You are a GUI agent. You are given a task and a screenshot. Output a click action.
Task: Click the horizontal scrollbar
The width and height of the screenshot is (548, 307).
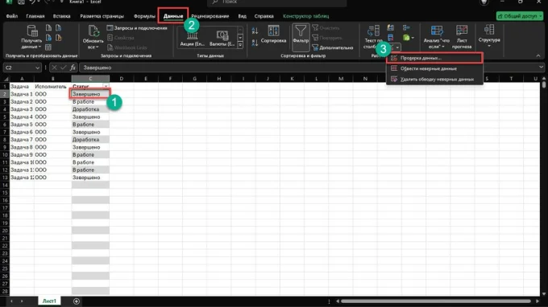[436, 301]
